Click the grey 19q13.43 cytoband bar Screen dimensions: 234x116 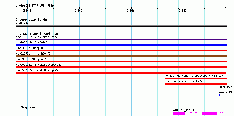[121, 26]
